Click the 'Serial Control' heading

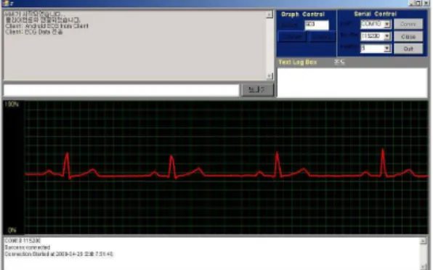pos(375,14)
